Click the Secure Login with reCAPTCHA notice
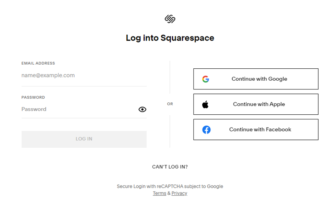The width and height of the screenshot is (334, 212). pos(170,186)
